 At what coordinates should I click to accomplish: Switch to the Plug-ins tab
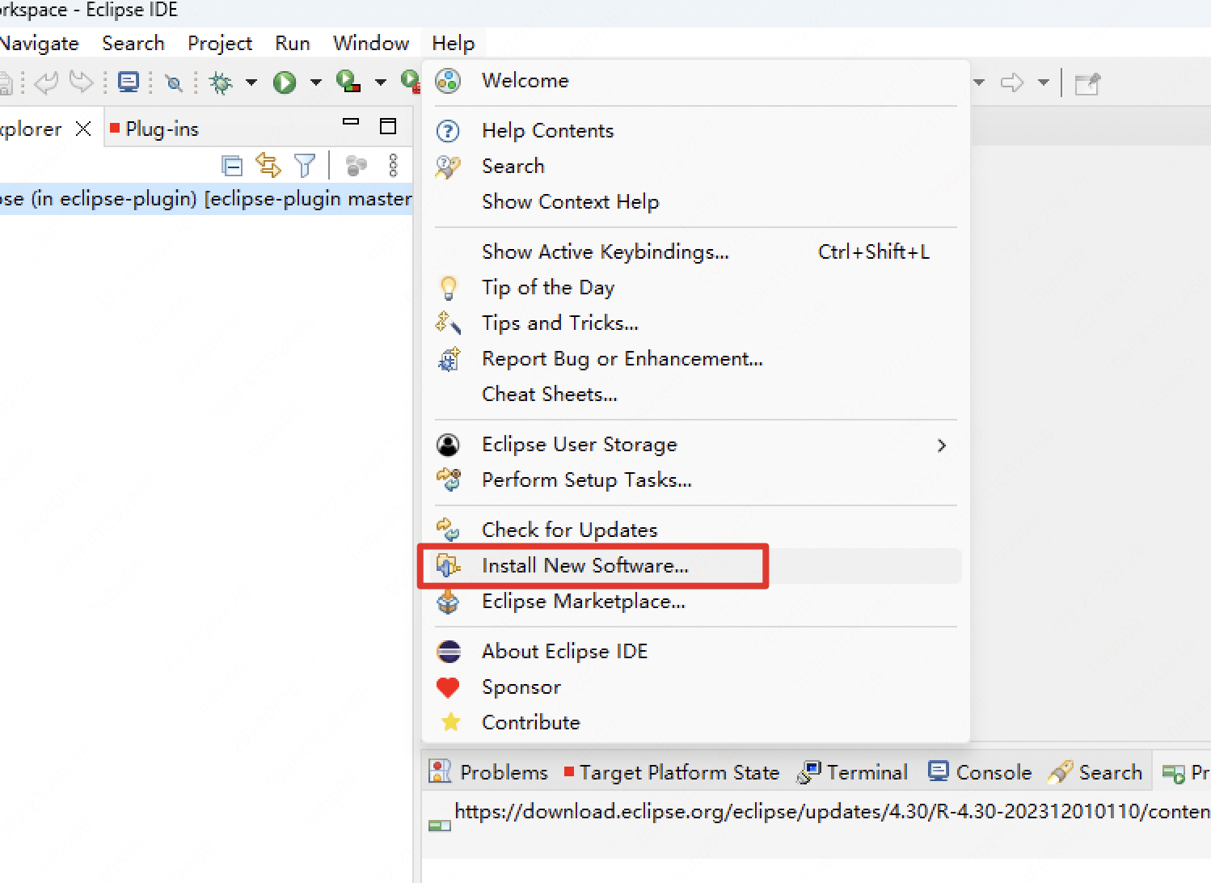tap(154, 129)
